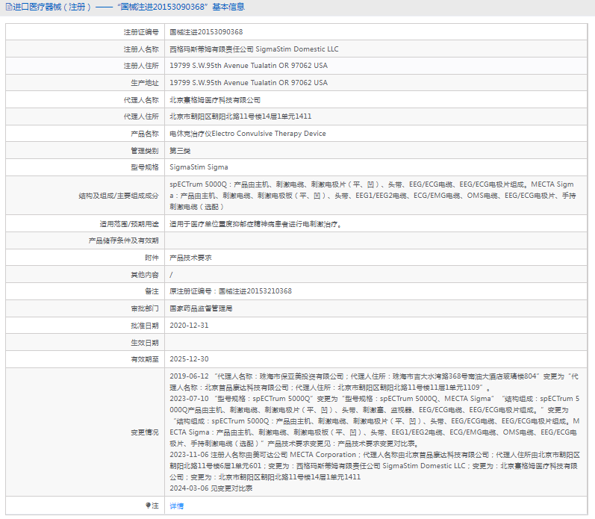The image size is (595, 519).
Task: Click approval department 国家药品监督管理局
Action: pyautogui.click(x=201, y=308)
